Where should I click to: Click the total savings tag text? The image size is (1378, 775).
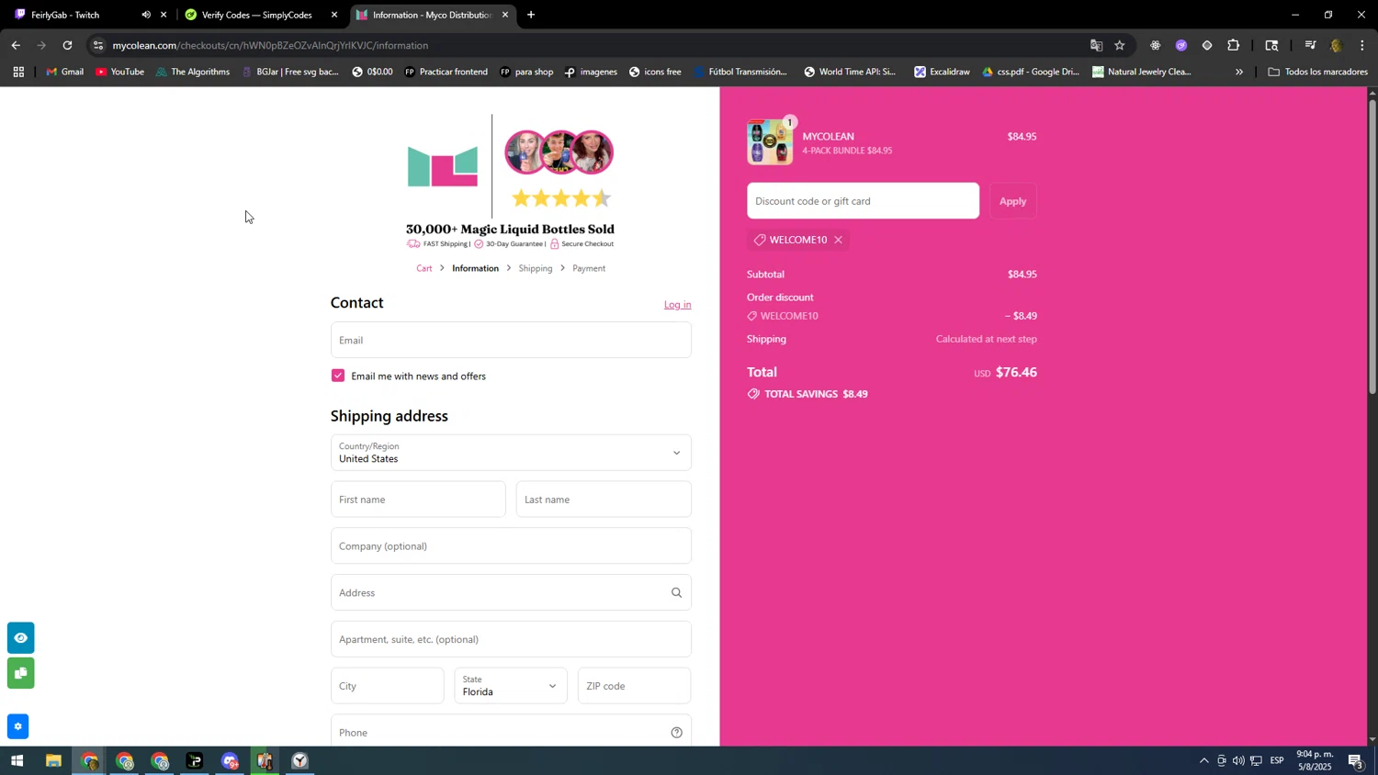tap(817, 394)
